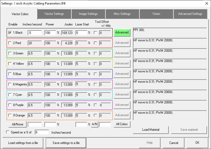Click the all-colors power input field
Image resolution: width=211 pixels, height=149 pixels.
50,124
